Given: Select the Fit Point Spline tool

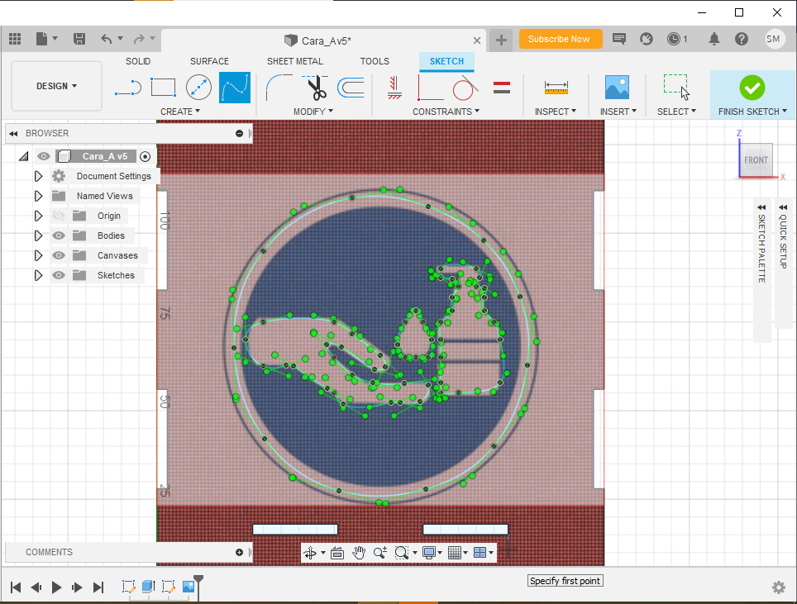Looking at the screenshot, I should (x=234, y=88).
